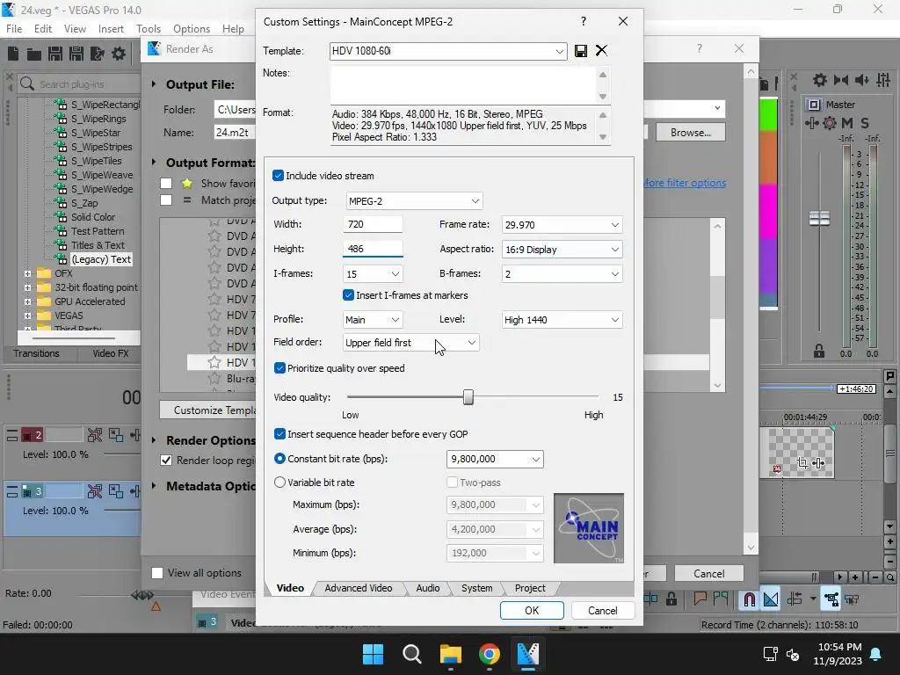The width and height of the screenshot is (900, 675).
Task: Open I-frames dropdown showing 15
Action: 373,274
